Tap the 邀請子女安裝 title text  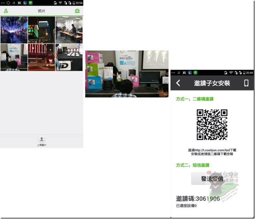(x=212, y=83)
